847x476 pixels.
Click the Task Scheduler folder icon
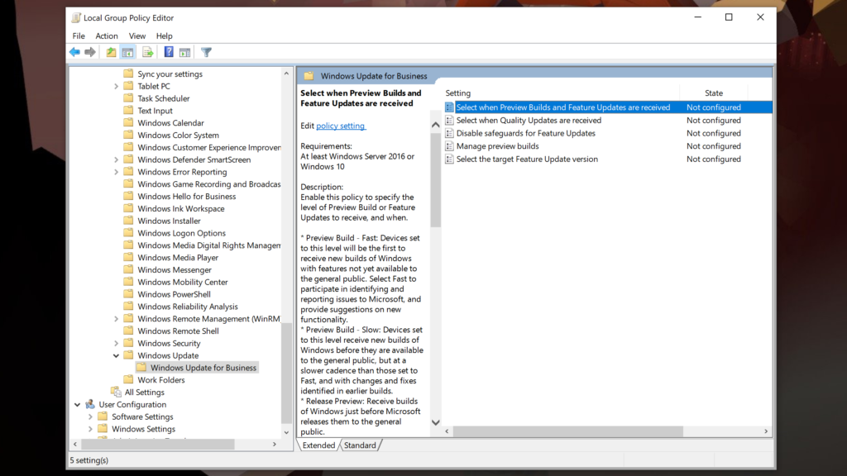pos(128,98)
